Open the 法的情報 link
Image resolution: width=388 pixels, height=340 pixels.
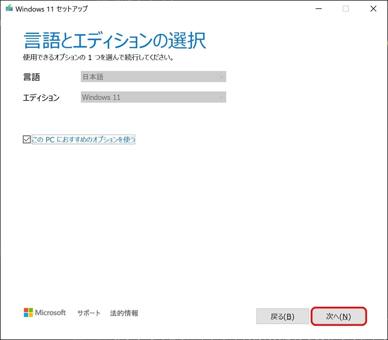tap(124, 313)
